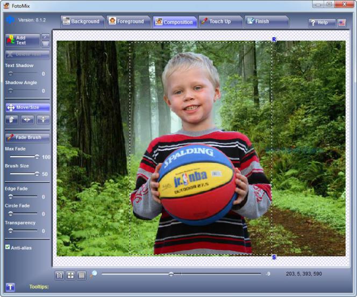Select the Move/Size tool
The height and width of the screenshot is (297, 357).
pyautogui.click(x=27, y=107)
